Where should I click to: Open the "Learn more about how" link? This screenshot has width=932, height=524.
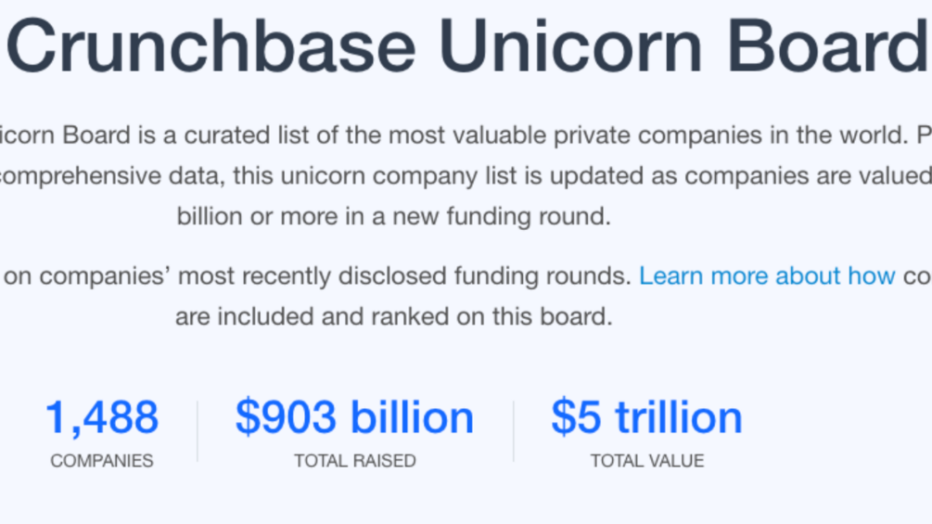(x=767, y=276)
